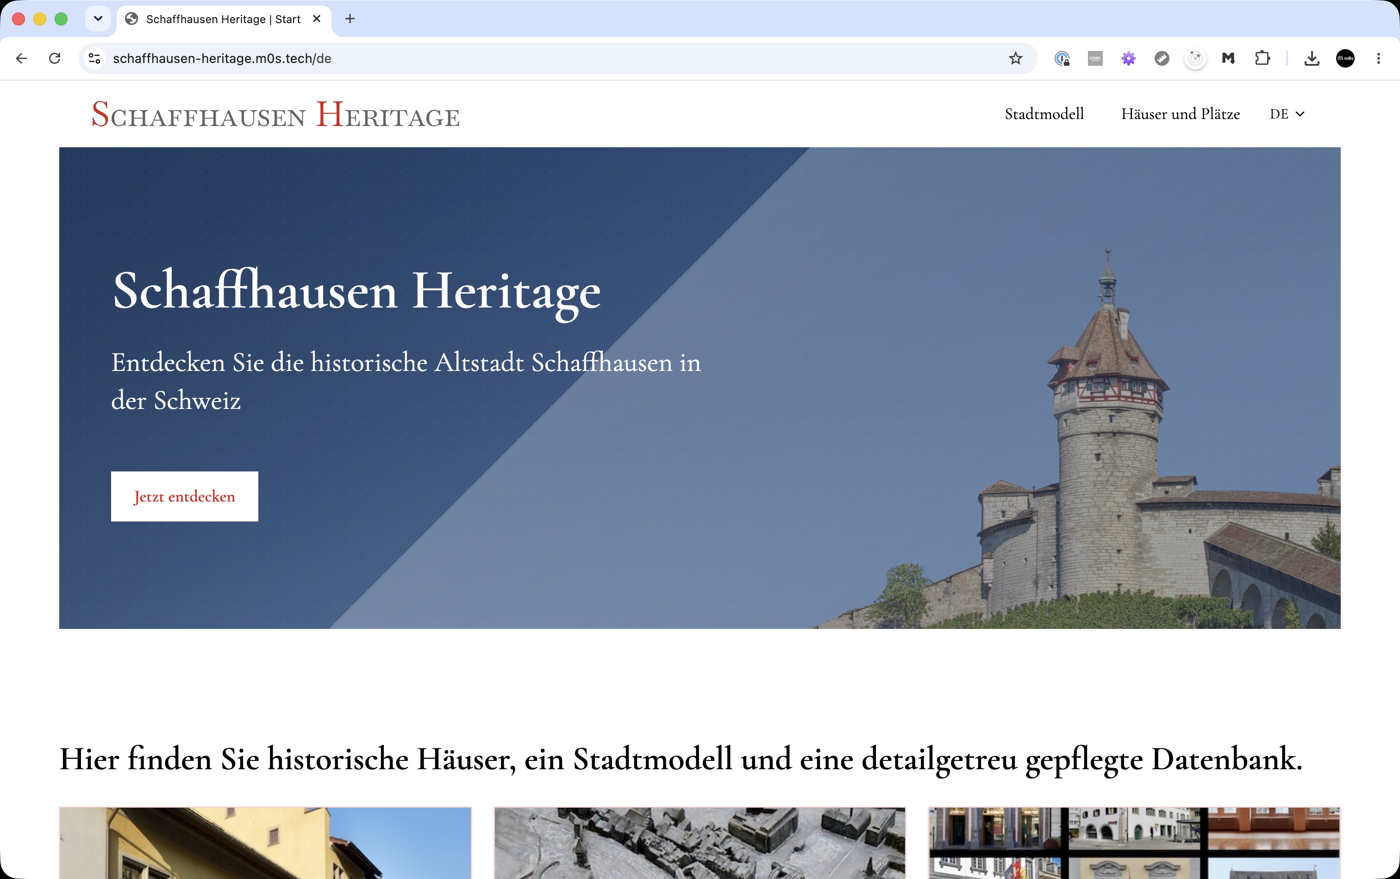Open a new tab with plus button
The height and width of the screenshot is (879, 1400).
click(x=350, y=19)
